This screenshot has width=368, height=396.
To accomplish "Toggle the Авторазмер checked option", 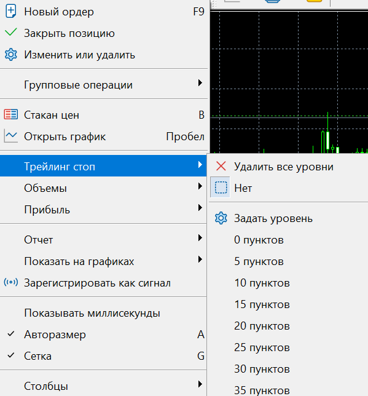I will point(103,335).
